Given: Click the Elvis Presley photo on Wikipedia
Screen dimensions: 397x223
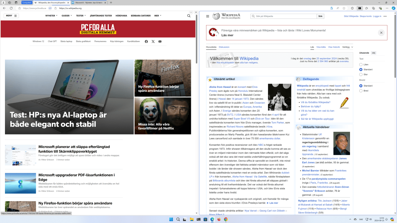Looking at the screenshot, I should tap(280, 97).
